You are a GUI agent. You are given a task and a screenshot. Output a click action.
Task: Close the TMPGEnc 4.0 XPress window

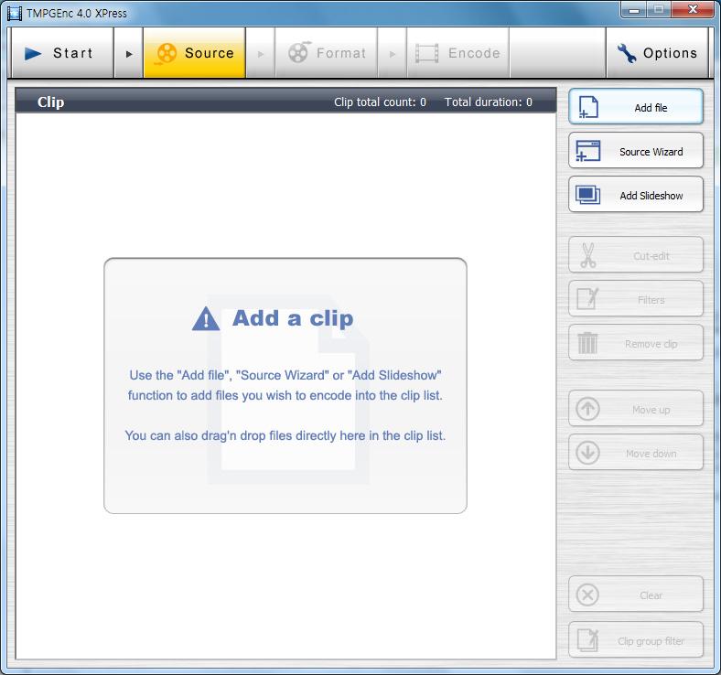(x=693, y=10)
